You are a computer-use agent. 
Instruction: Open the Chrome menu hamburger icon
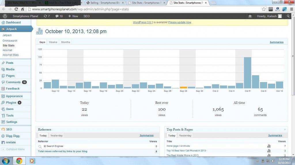[x=292, y=9]
